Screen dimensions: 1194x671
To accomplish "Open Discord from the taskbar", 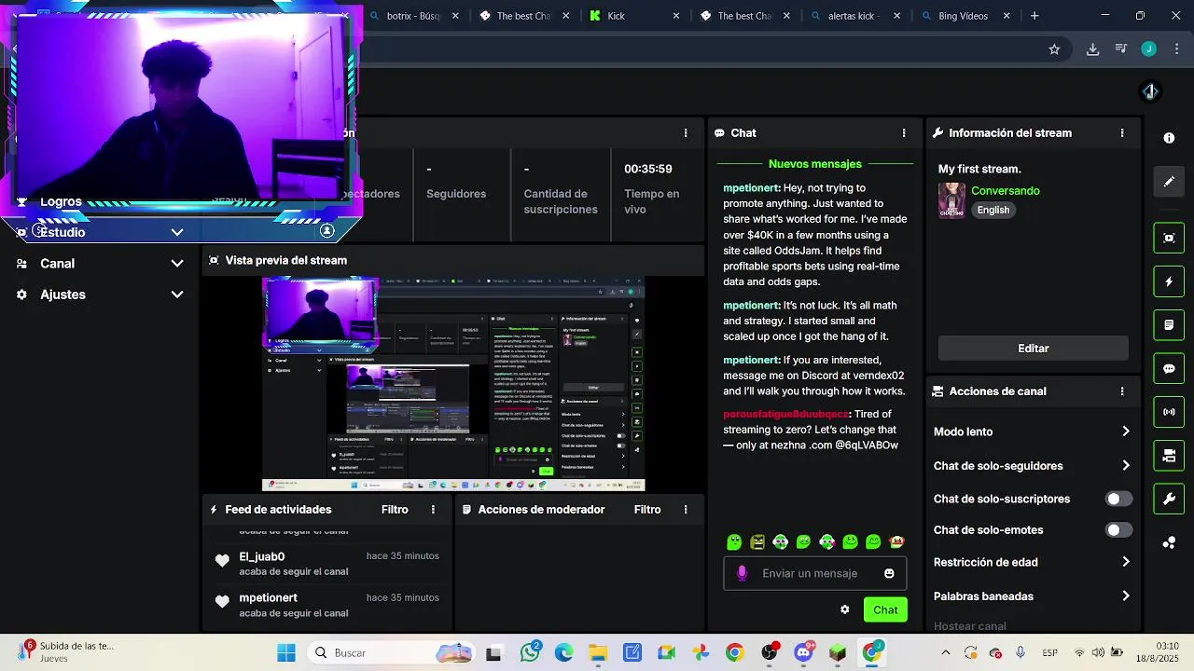I will 803,652.
